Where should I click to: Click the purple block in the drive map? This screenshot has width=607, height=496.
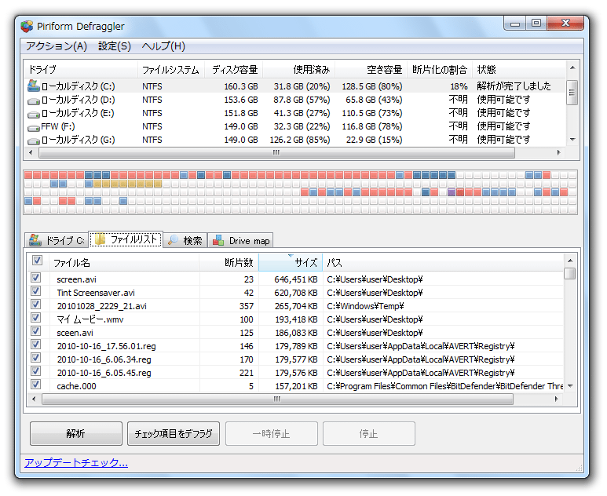(451, 192)
